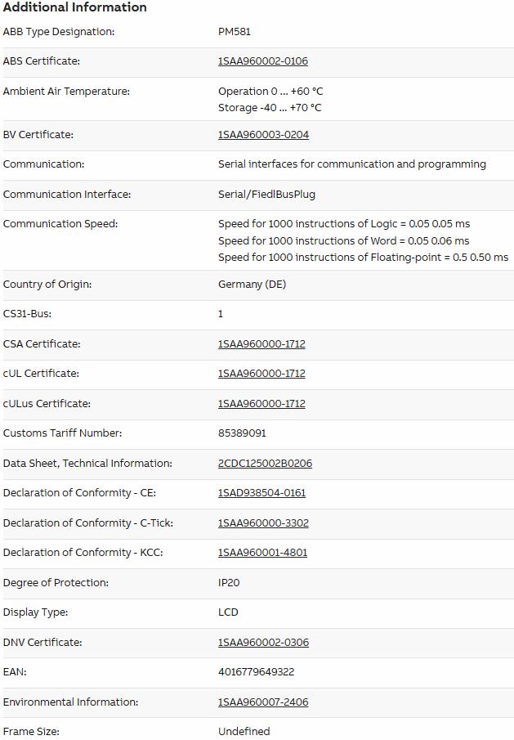Image resolution: width=514 pixels, height=740 pixels.
Task: Click the Undefined frame size value
Action: pos(244,731)
